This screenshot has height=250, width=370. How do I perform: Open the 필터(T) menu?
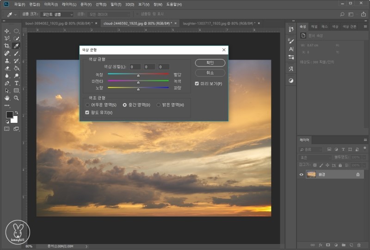[117, 4]
